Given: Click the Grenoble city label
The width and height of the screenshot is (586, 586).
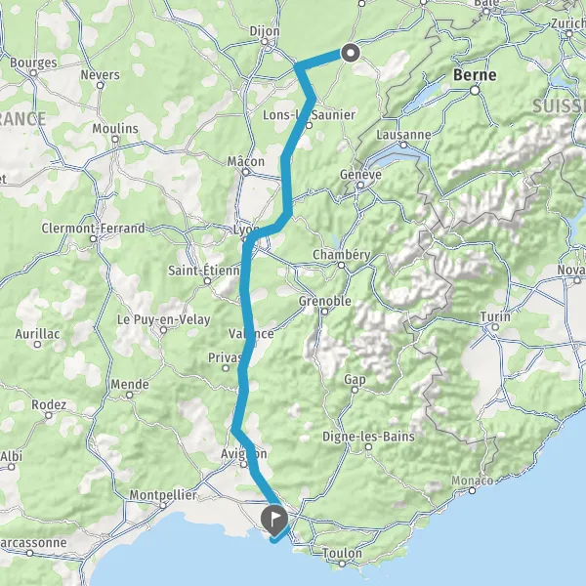Looking at the screenshot, I should click(x=325, y=301).
